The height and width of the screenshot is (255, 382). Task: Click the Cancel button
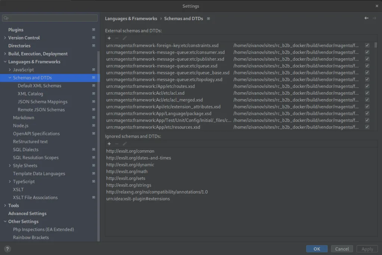coord(342,249)
